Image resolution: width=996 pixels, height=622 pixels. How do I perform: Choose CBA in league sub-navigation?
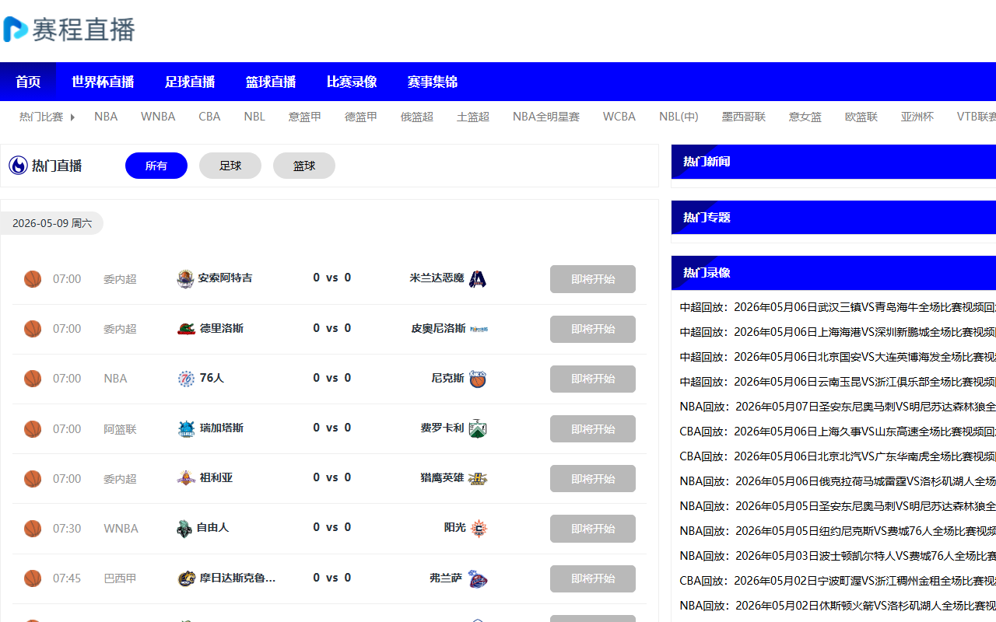click(209, 117)
